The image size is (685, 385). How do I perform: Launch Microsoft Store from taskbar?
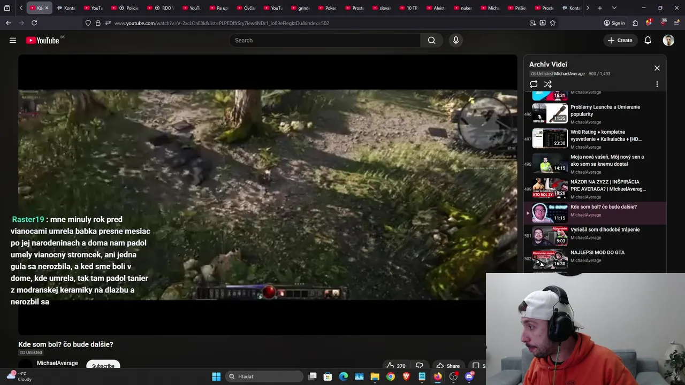pyautogui.click(x=328, y=376)
